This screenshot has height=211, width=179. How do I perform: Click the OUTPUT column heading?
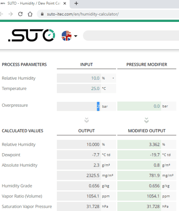click(86, 131)
